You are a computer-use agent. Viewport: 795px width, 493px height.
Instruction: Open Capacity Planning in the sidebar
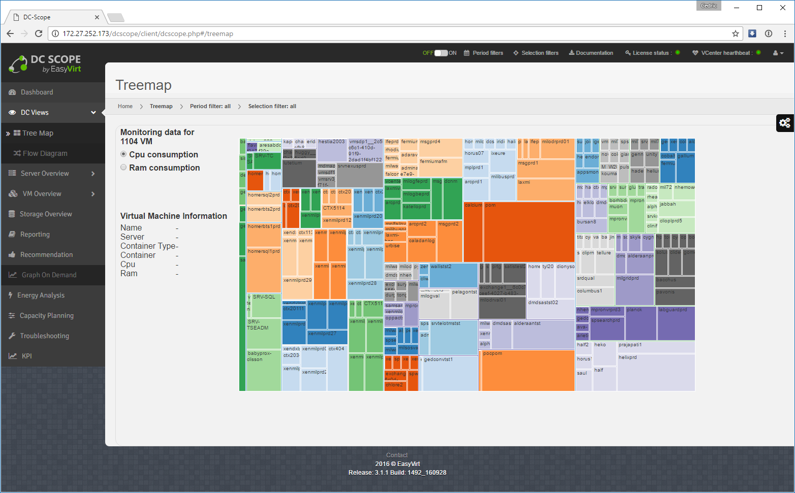tap(46, 316)
